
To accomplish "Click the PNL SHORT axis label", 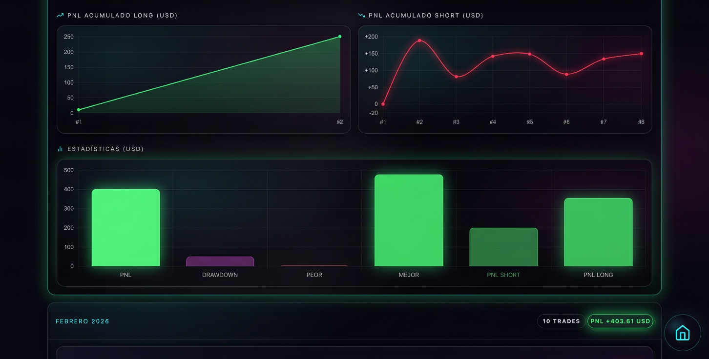I will point(503,275).
